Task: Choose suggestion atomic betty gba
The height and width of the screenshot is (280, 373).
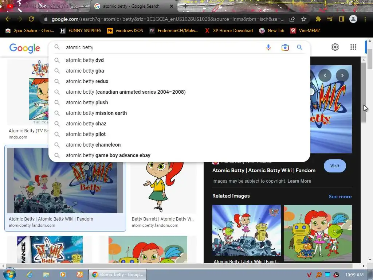Action: coord(179,71)
